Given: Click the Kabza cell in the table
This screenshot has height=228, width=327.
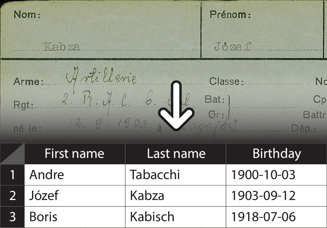Looking at the screenshot, I should pos(176,196).
